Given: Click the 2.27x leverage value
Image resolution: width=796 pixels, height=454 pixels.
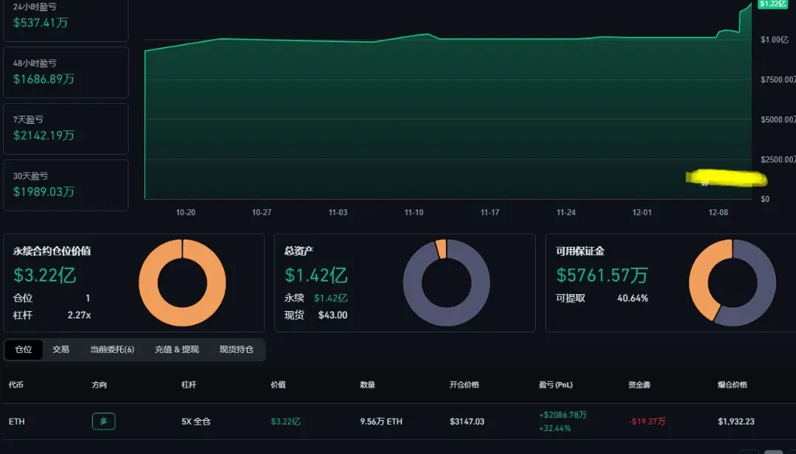Looking at the screenshot, I should [x=79, y=315].
